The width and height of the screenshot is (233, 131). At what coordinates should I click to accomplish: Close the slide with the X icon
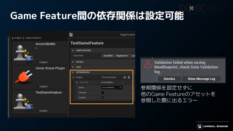[191, 8]
